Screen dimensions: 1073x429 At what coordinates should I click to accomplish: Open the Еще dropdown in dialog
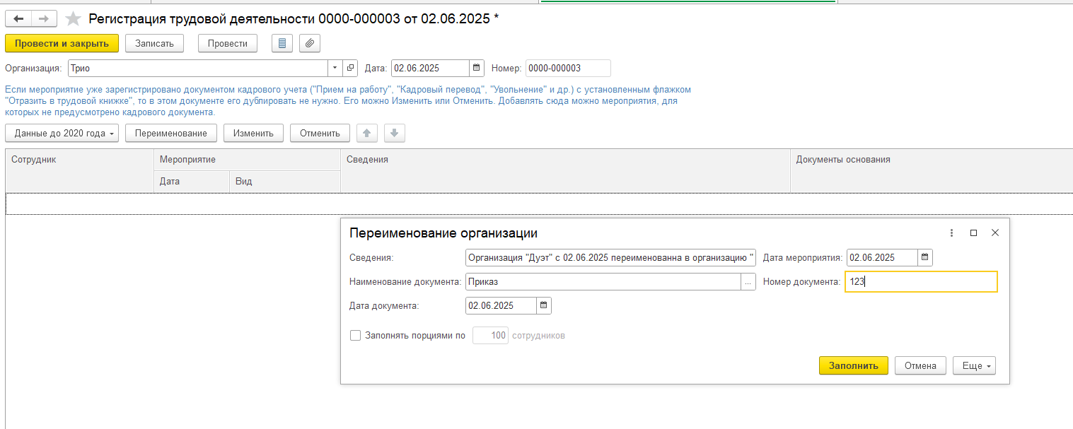[974, 365]
